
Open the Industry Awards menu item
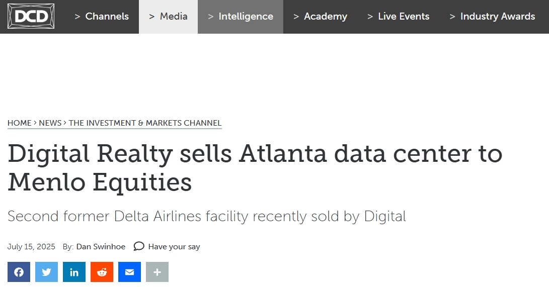pos(492,17)
